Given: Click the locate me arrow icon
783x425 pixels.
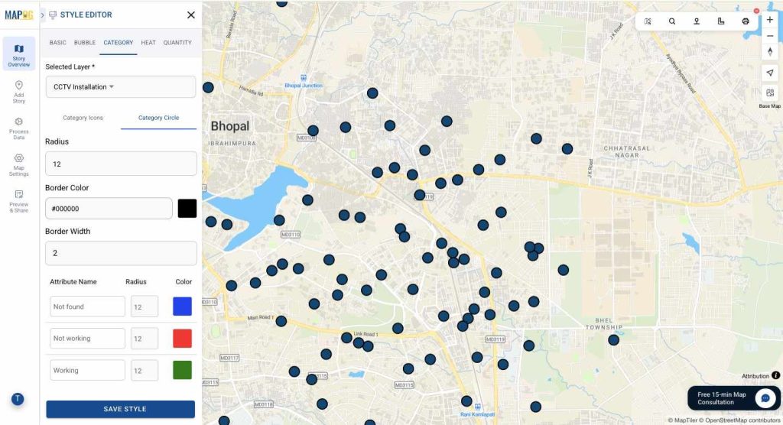Looking at the screenshot, I should pos(770,73).
